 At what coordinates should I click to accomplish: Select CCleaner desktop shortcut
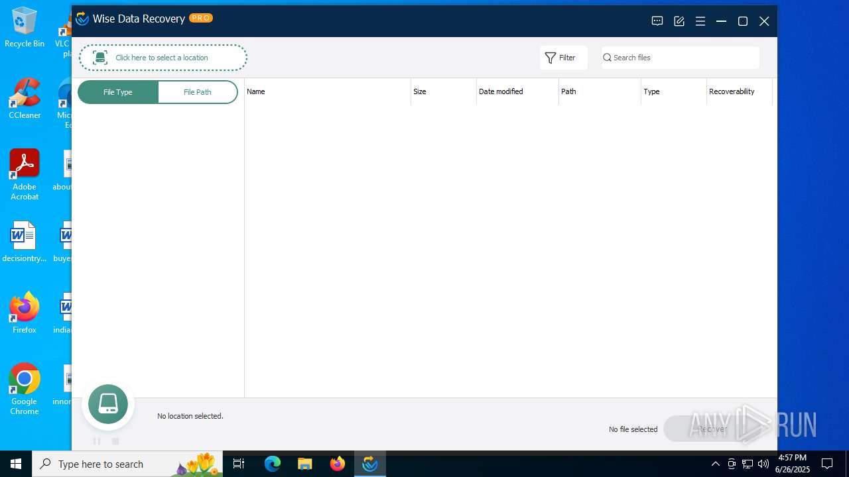(x=25, y=98)
